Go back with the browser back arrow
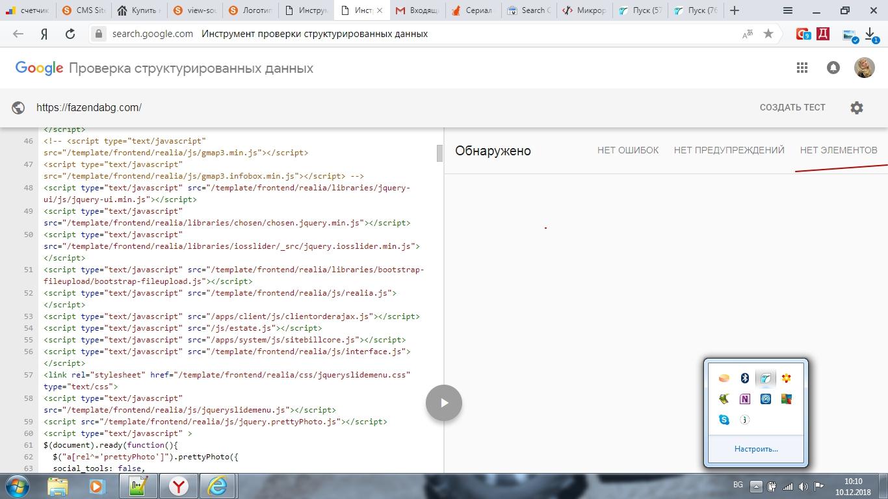The width and height of the screenshot is (888, 499). [x=18, y=34]
